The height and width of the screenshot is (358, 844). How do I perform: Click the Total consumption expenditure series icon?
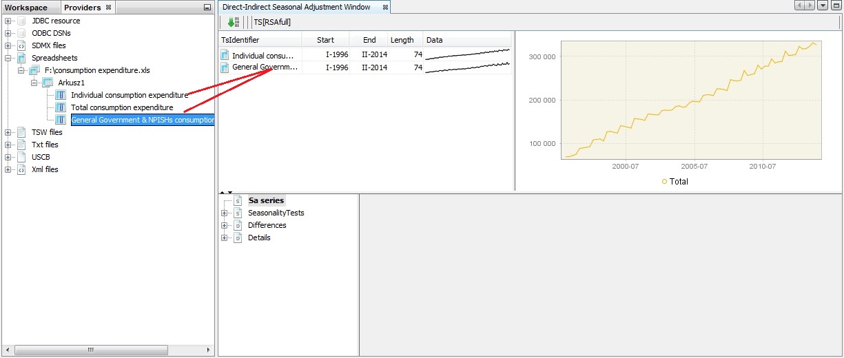coord(61,107)
